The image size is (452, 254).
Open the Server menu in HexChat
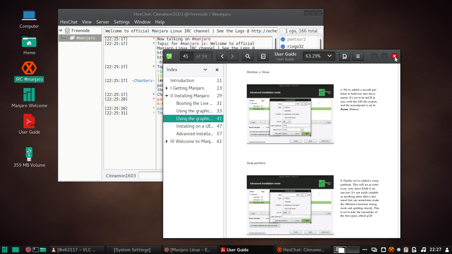click(x=103, y=22)
